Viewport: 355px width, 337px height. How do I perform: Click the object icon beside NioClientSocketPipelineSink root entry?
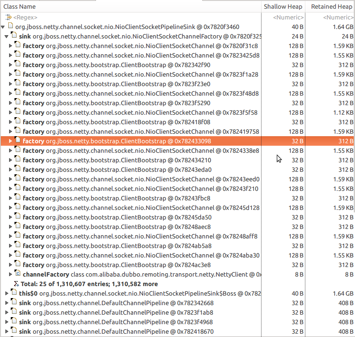pos(10,26)
